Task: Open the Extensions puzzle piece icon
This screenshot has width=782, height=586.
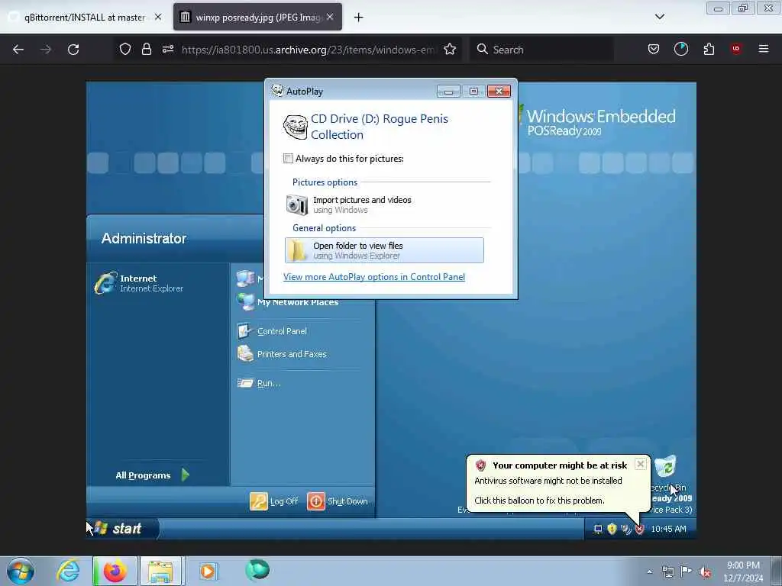Action: pos(709,49)
